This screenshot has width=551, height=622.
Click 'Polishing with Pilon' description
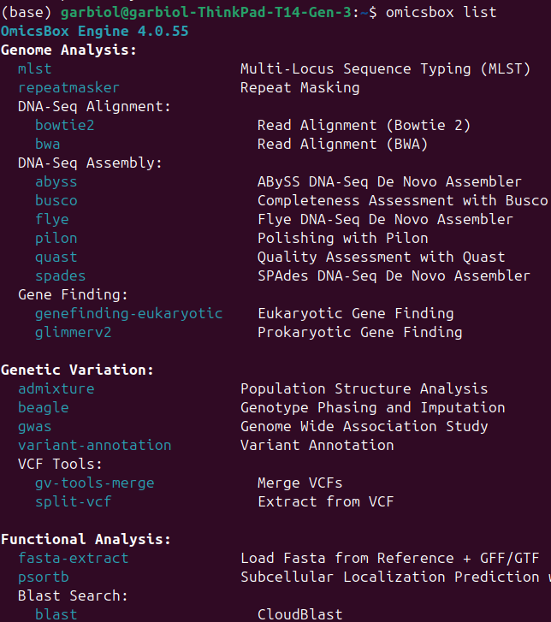coord(343,239)
